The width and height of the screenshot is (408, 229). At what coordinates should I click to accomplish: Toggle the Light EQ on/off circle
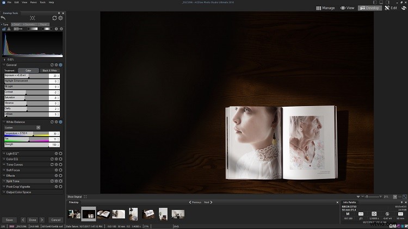coord(60,153)
